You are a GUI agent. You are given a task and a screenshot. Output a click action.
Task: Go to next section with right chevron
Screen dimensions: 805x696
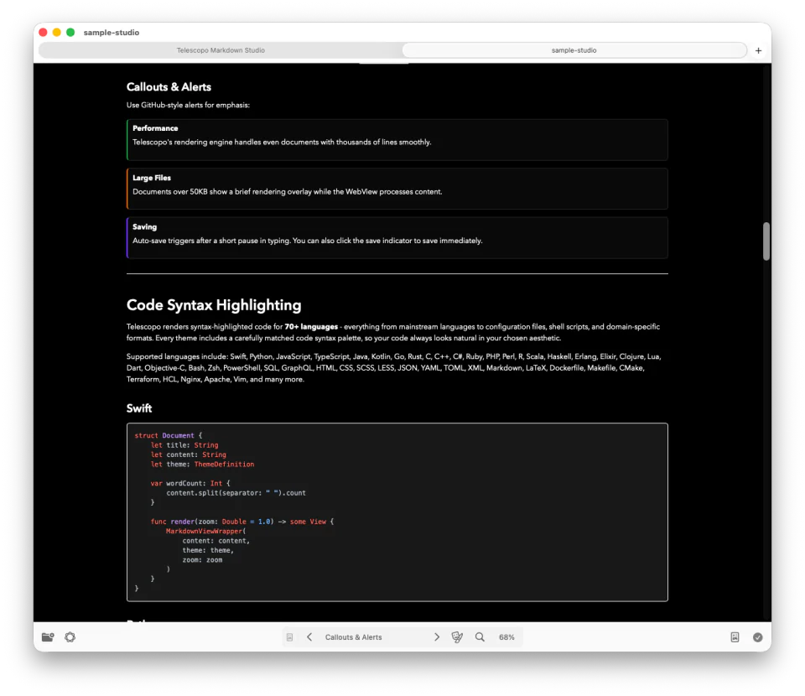(437, 637)
